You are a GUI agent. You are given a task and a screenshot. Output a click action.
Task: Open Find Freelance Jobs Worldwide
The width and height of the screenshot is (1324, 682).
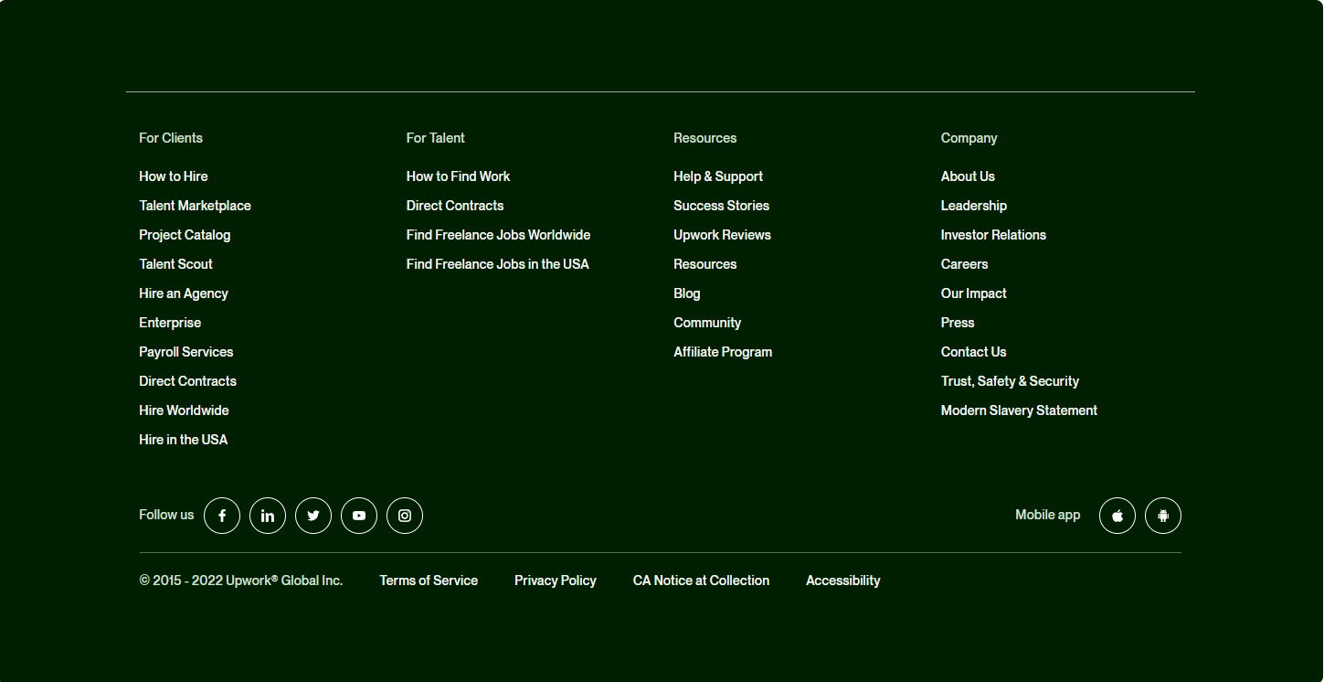[498, 235]
